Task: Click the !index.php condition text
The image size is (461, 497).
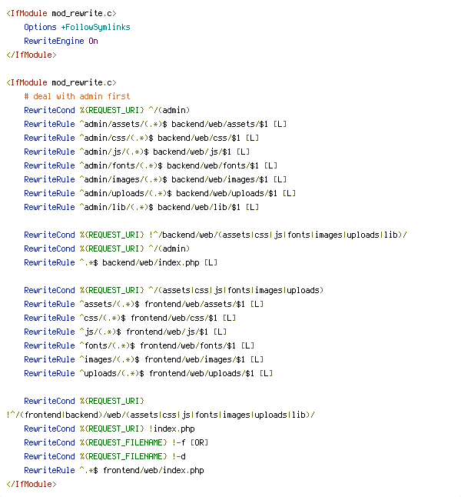Action: click(171, 429)
